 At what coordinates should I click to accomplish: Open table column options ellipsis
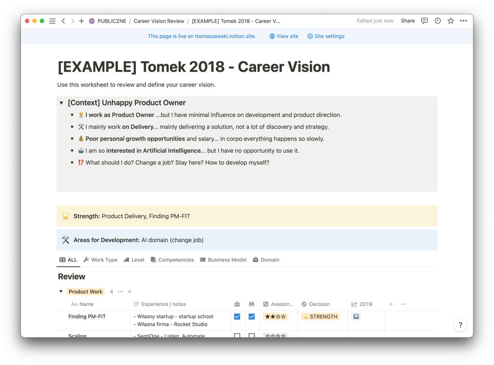[403, 304]
